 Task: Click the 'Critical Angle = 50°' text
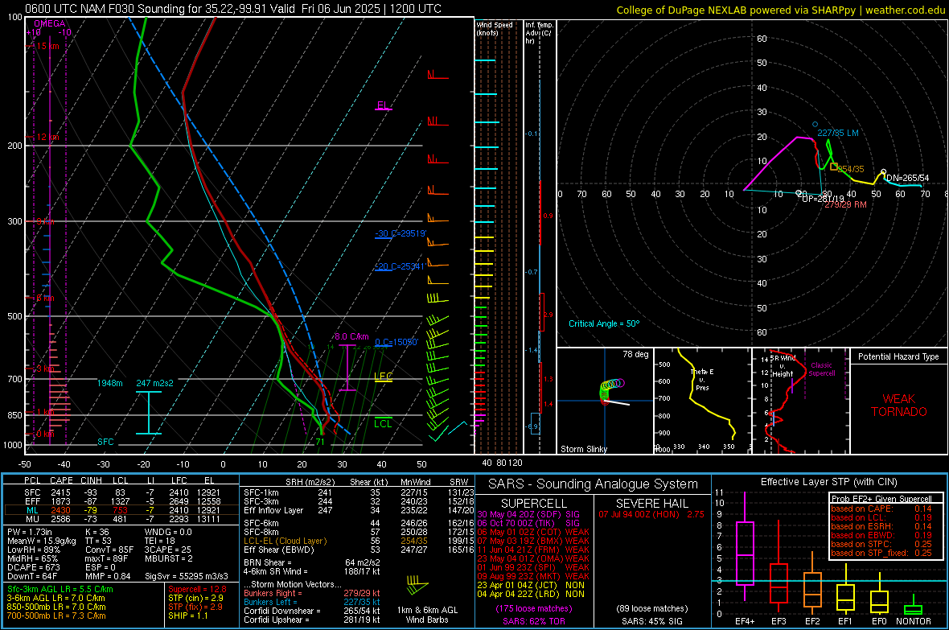pyautogui.click(x=603, y=323)
